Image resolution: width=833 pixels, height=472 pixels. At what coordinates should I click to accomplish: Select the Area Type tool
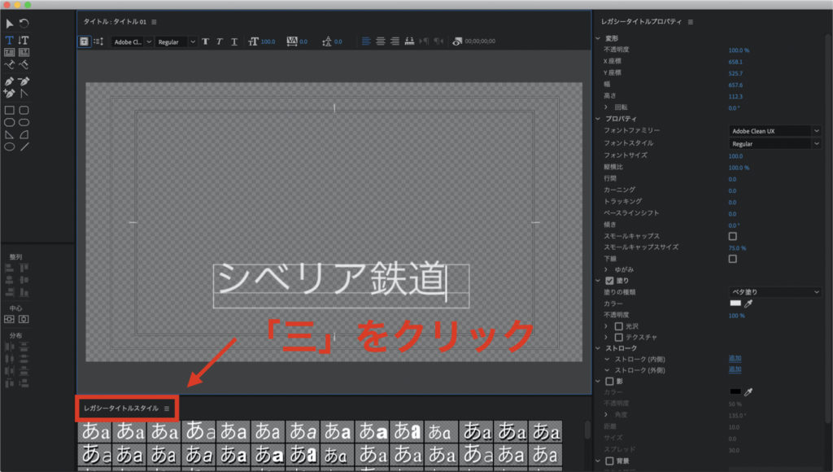tap(10, 53)
